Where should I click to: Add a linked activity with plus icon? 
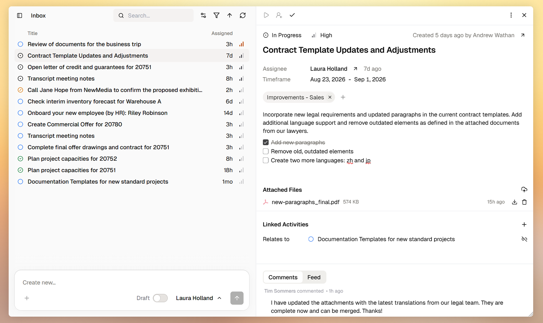point(524,224)
